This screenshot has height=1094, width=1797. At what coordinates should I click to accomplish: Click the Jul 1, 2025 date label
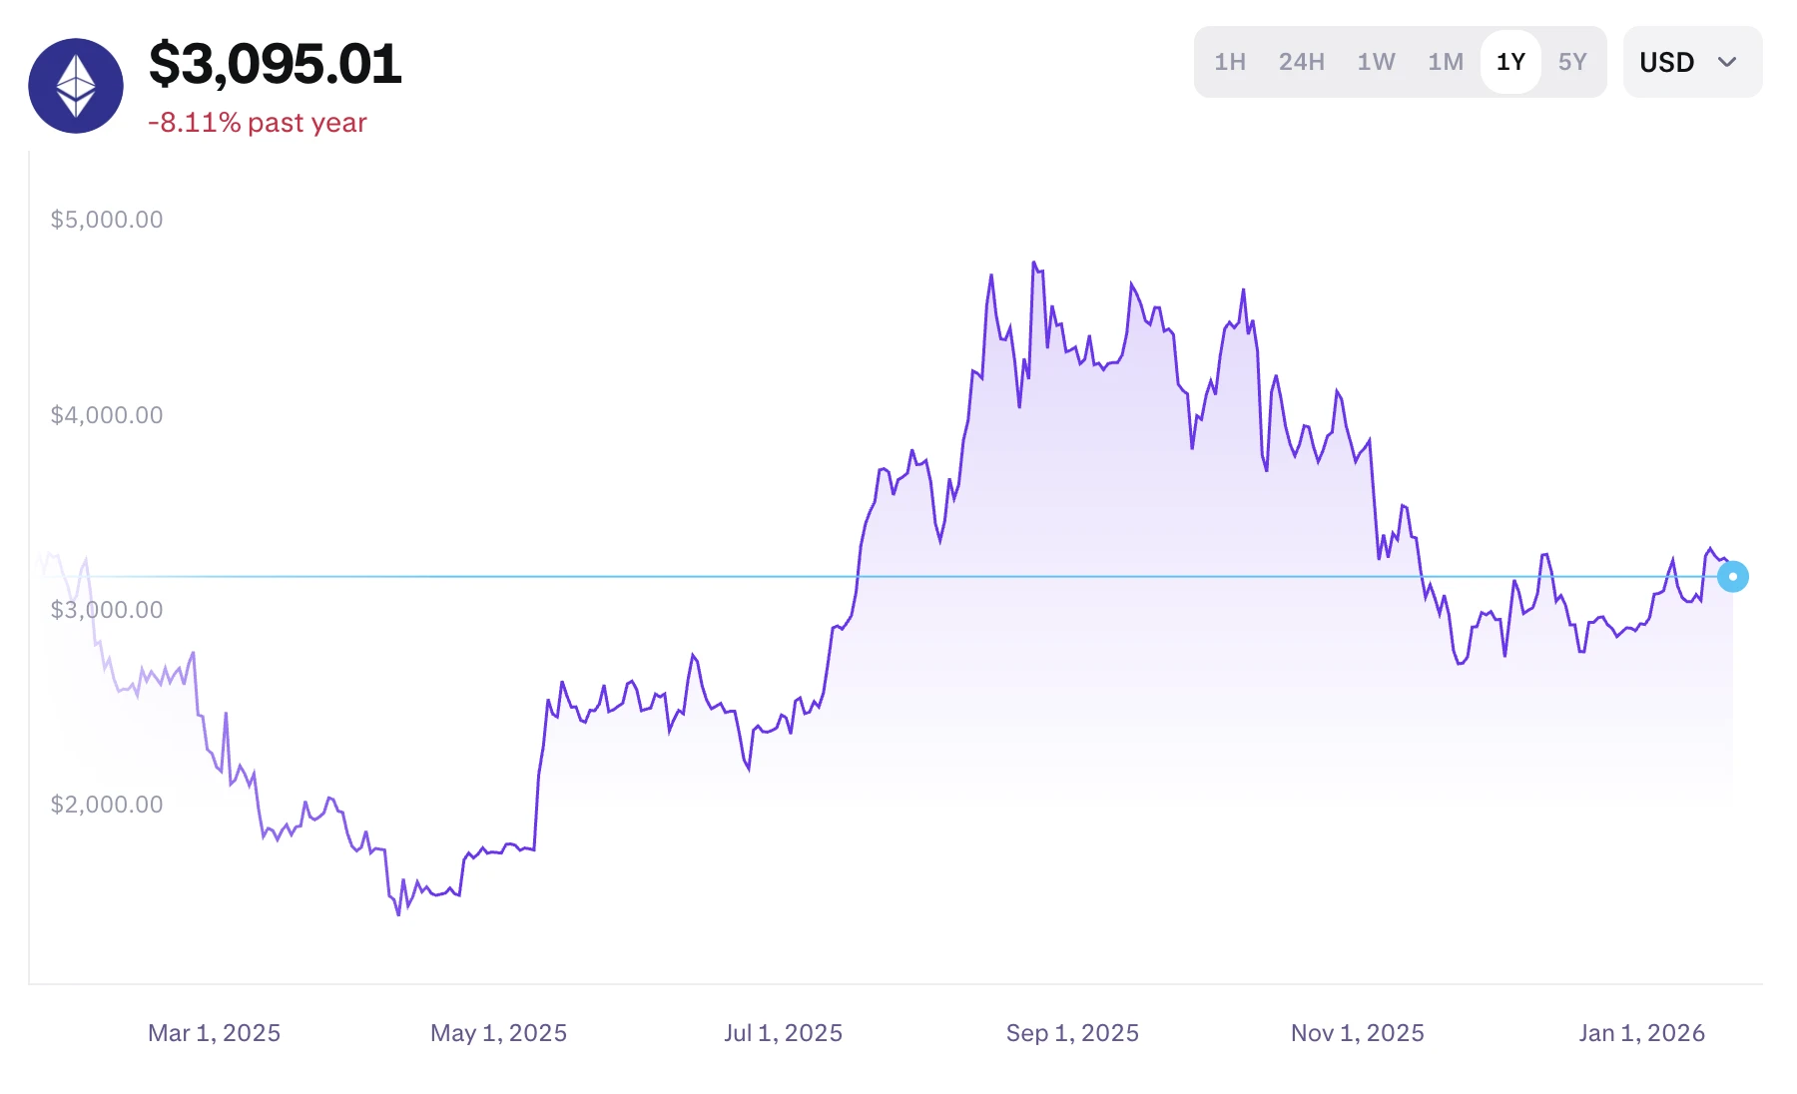(783, 1033)
